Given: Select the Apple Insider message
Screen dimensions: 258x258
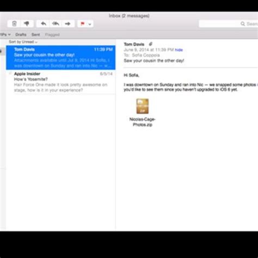Looking at the screenshot, I should pos(60,82).
